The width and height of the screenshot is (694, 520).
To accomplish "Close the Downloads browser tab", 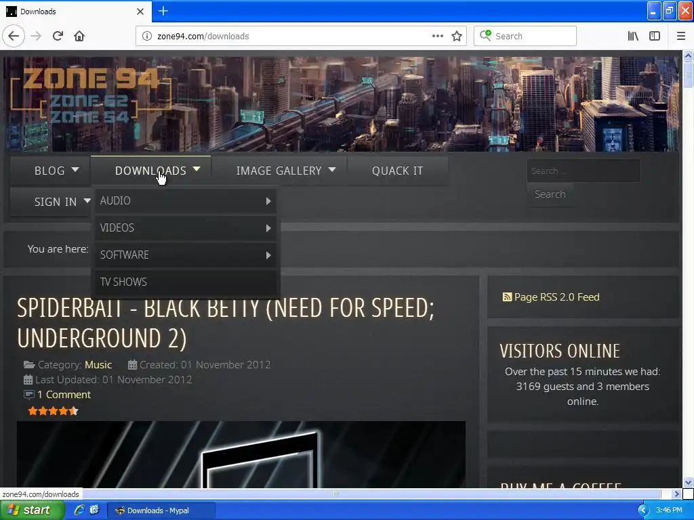I will click(x=140, y=12).
